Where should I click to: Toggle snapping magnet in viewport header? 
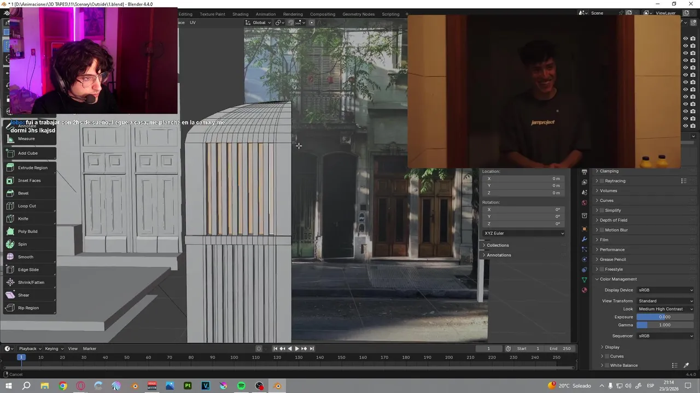coord(290,22)
